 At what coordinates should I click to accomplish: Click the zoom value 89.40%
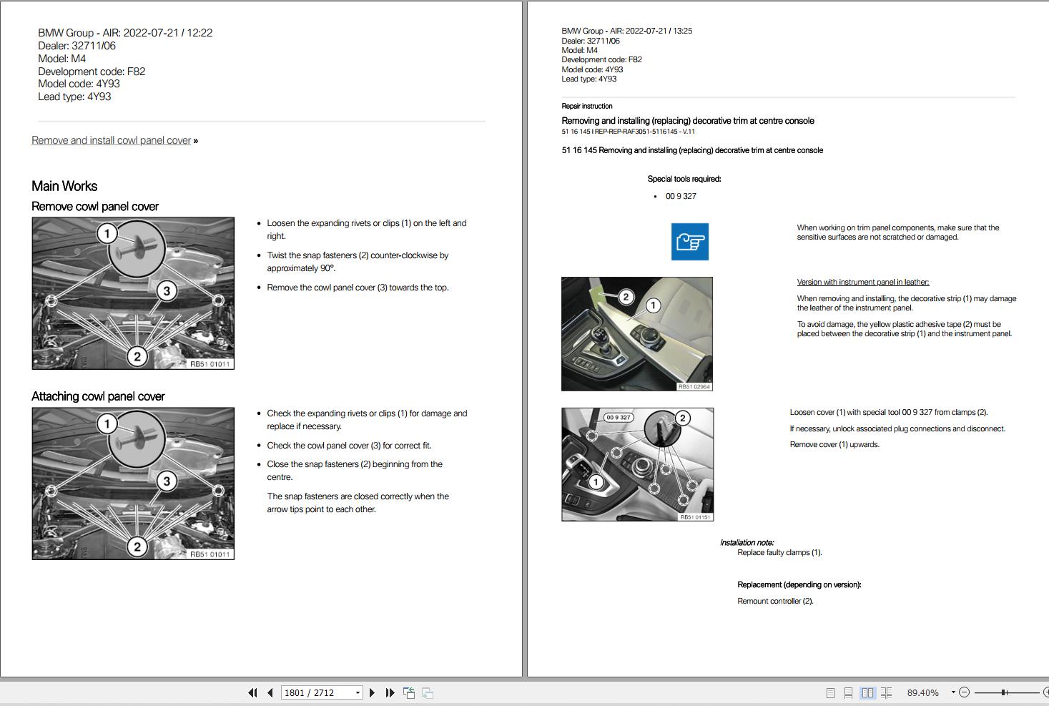click(x=922, y=692)
